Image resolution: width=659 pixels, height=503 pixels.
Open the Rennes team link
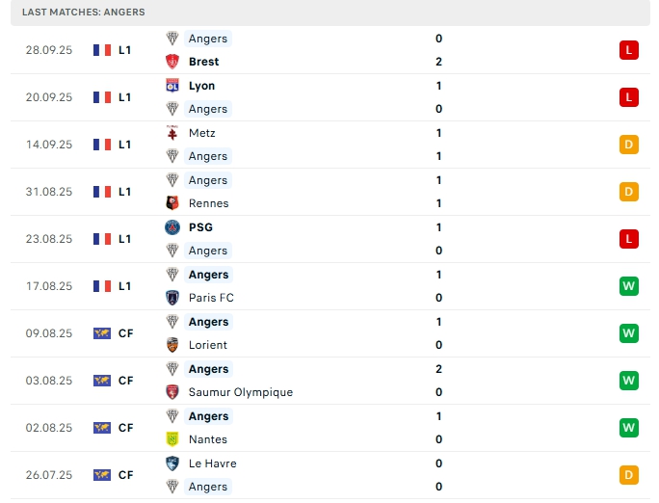(x=209, y=203)
